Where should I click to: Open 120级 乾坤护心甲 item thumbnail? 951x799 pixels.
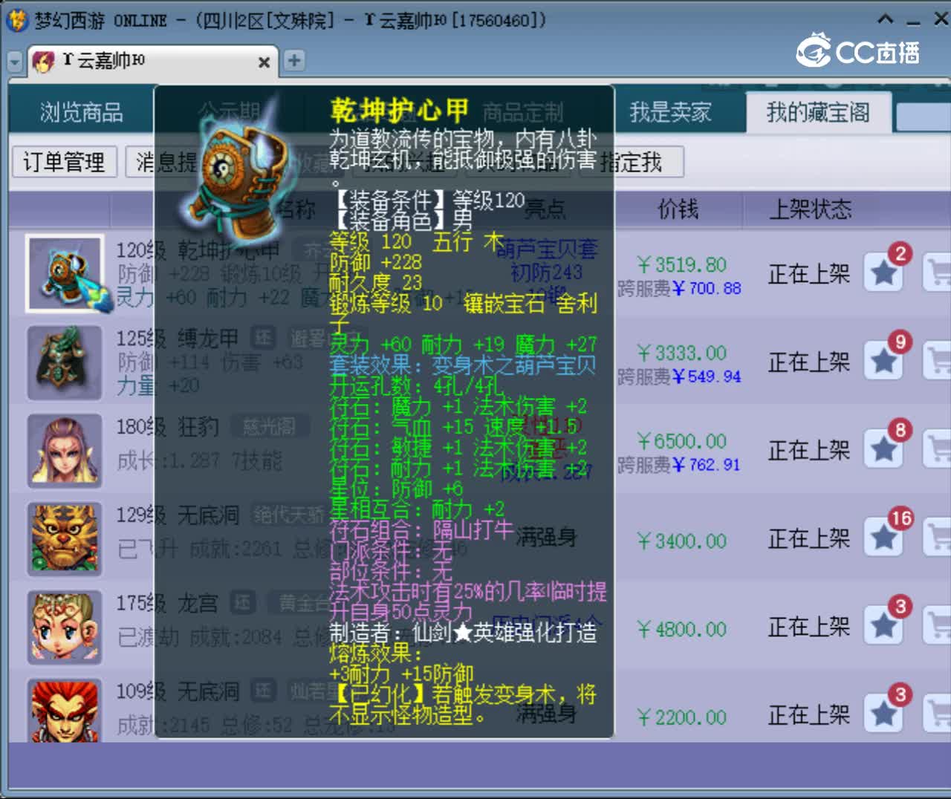click(x=65, y=273)
